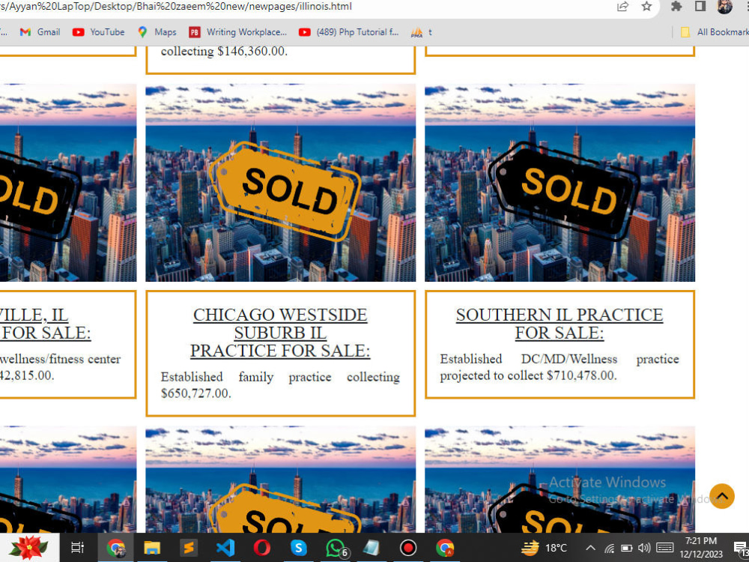This screenshot has width=749, height=562.
Task: Click the partially visible ...VILLE, IL listing title
Action: 45,324
